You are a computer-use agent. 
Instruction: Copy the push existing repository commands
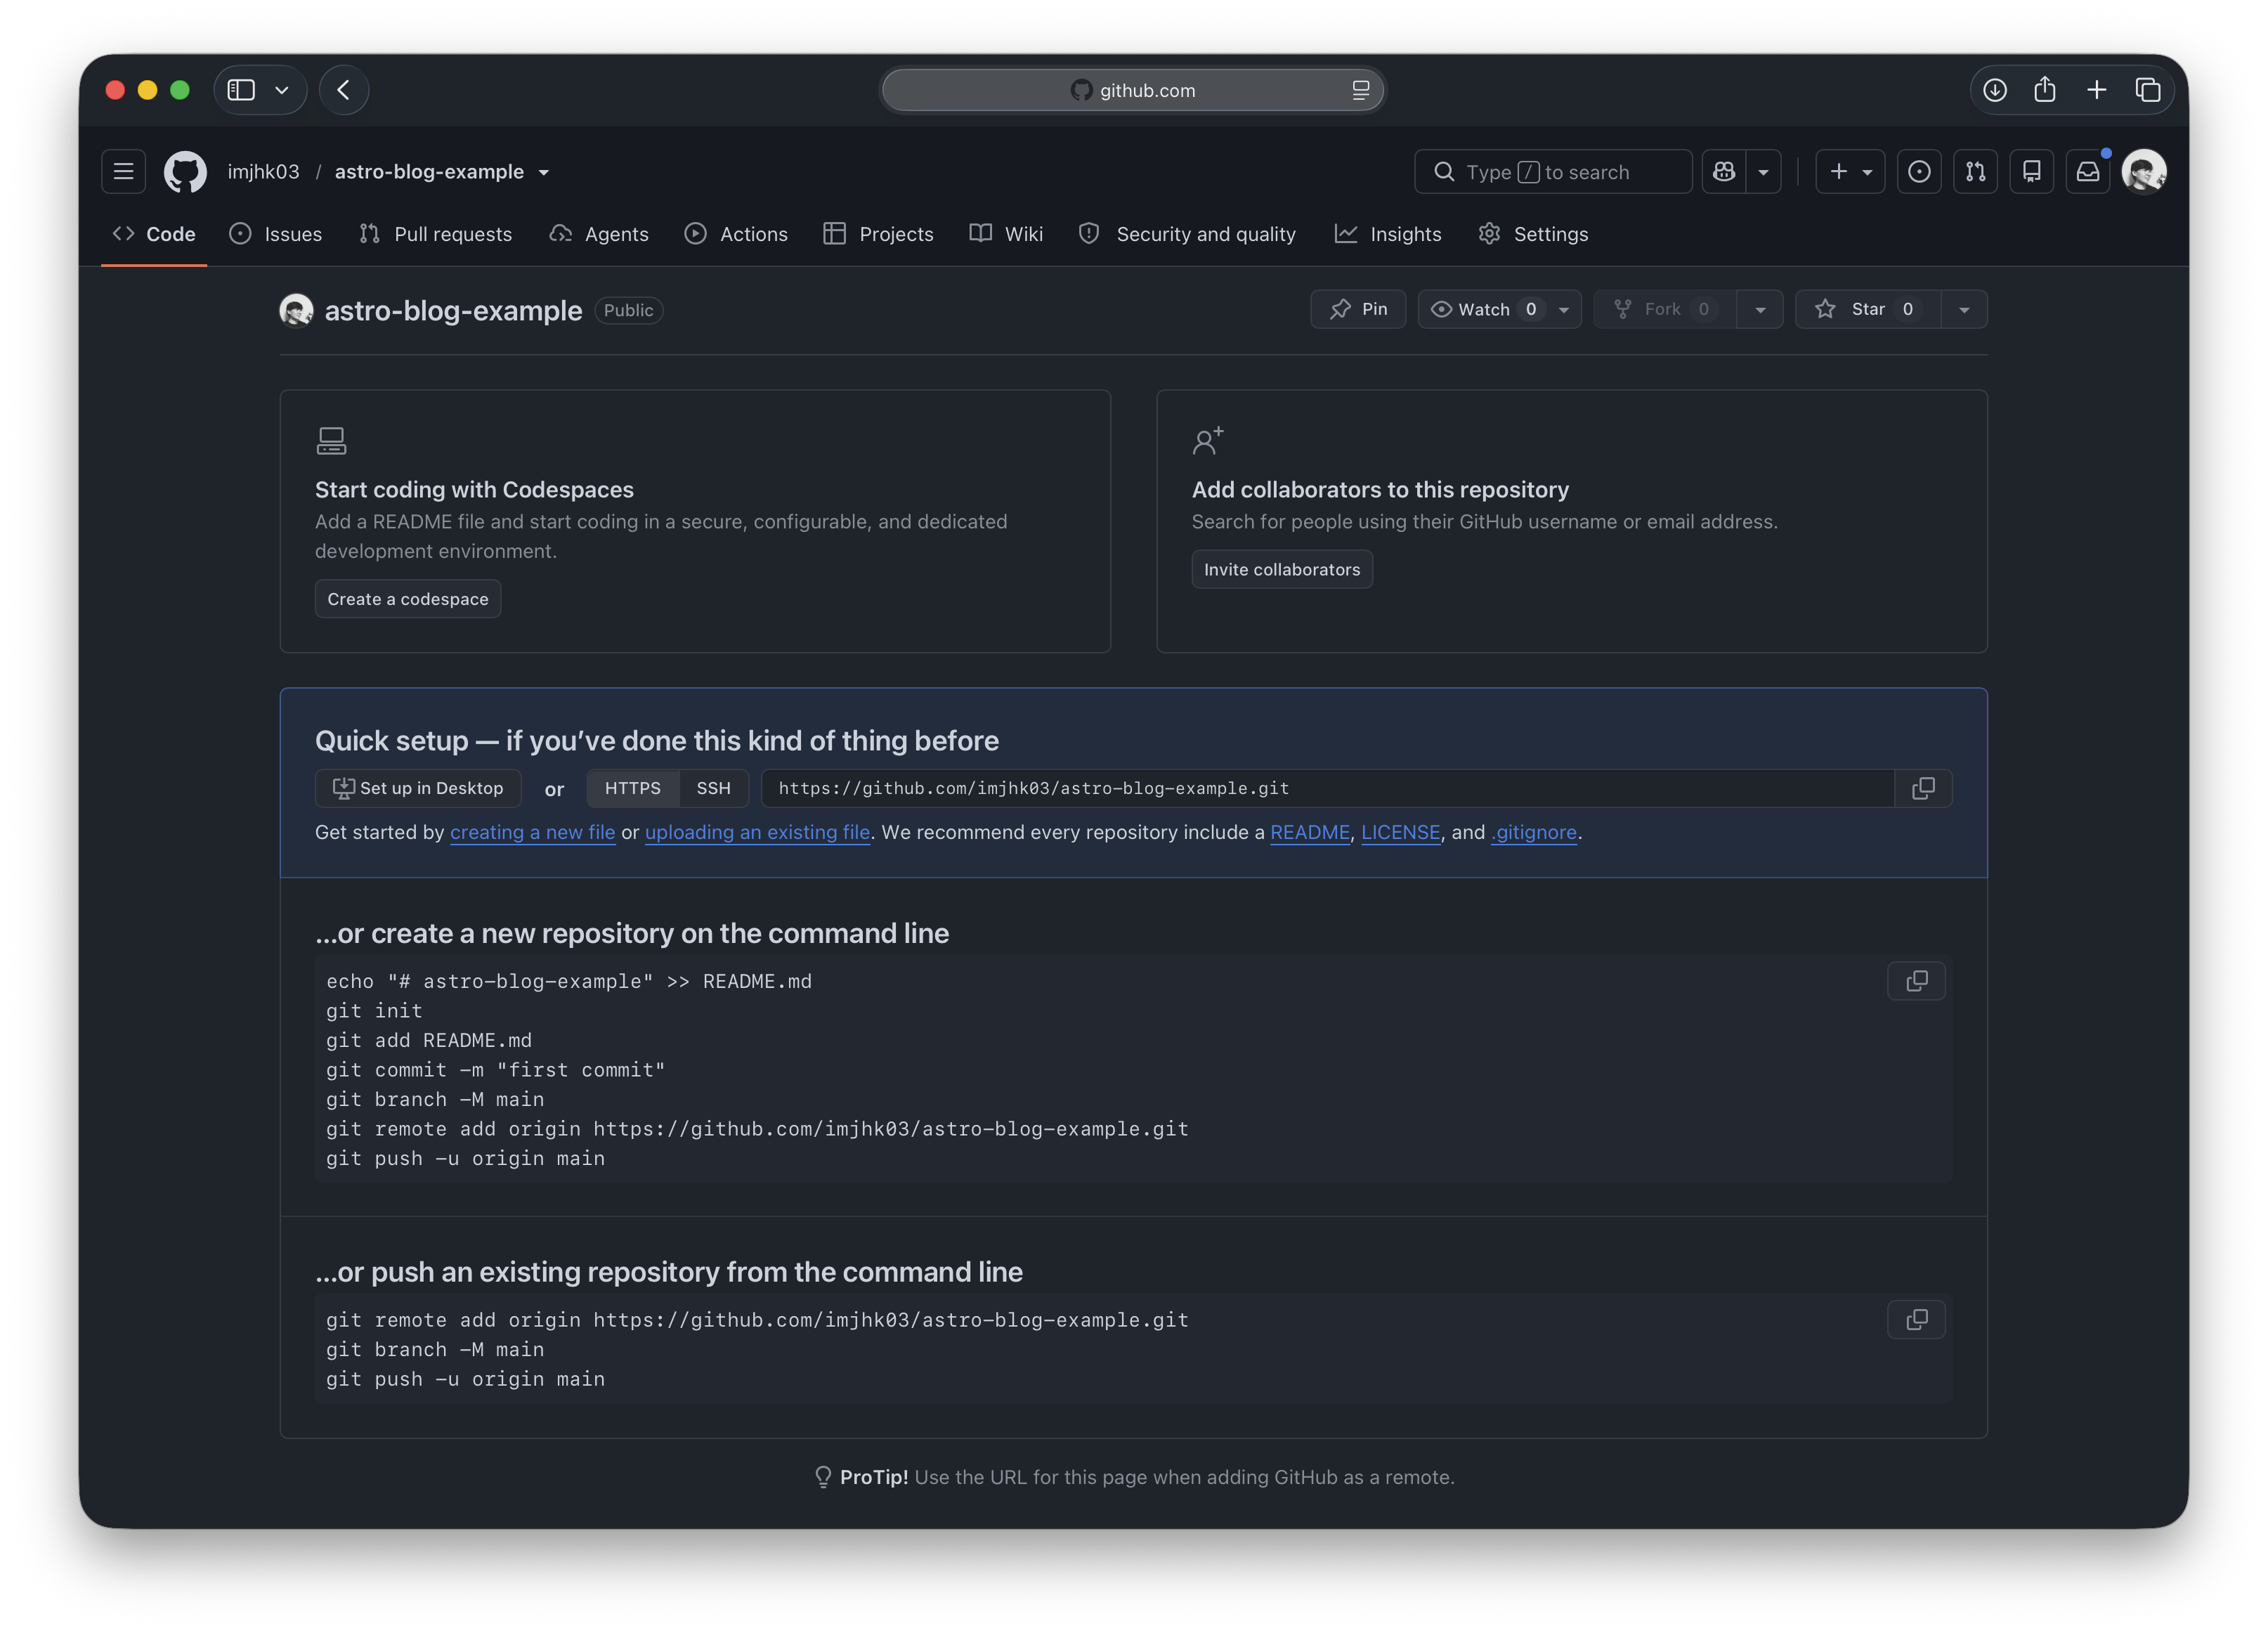tap(1916, 1320)
